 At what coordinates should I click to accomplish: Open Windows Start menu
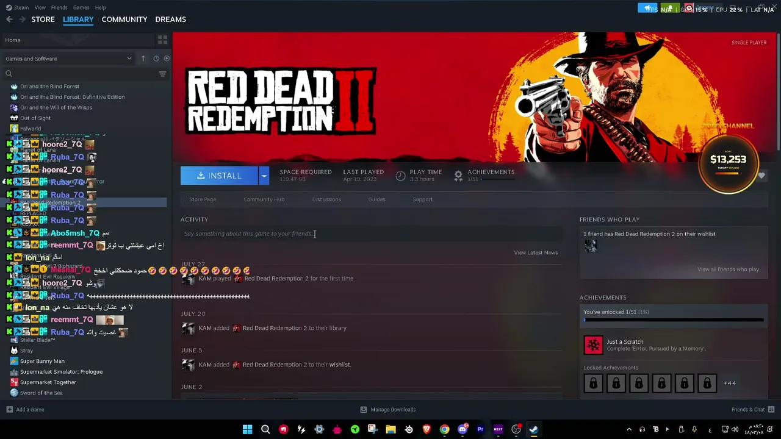coord(247,429)
